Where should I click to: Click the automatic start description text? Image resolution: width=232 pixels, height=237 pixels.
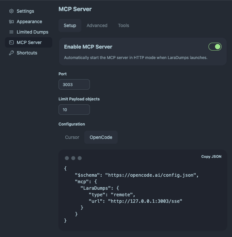pyautogui.click(x=136, y=58)
